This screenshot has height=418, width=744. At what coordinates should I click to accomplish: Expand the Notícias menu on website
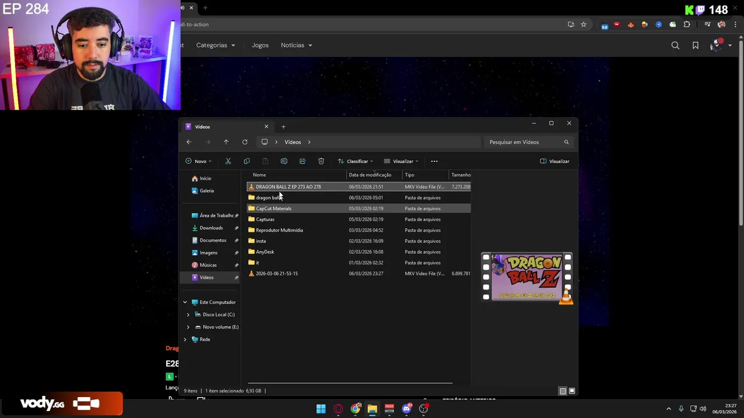pyautogui.click(x=296, y=45)
